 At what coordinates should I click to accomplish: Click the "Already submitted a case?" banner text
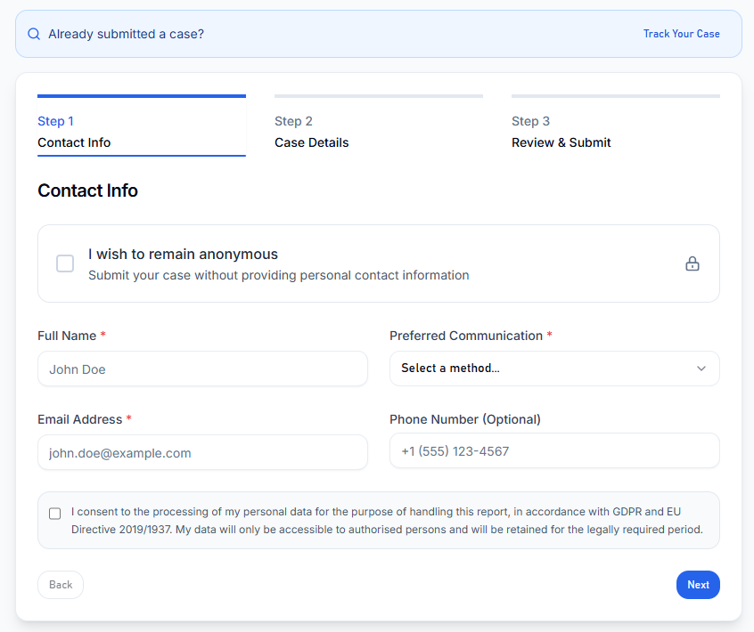(x=126, y=34)
